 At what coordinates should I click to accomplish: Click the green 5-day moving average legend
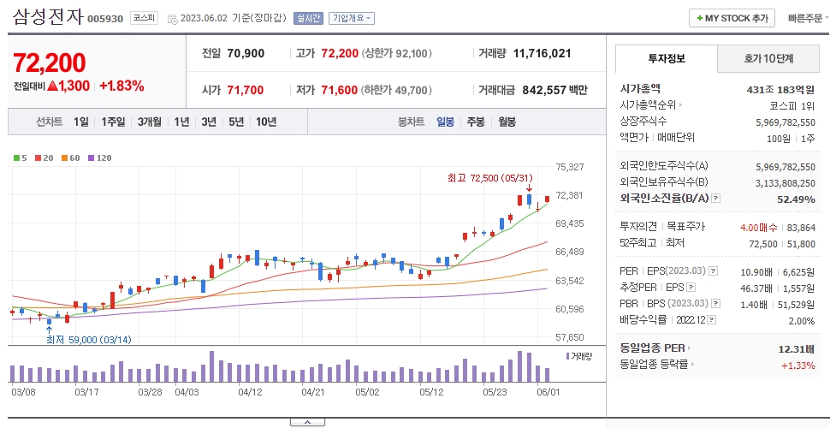pos(21,158)
